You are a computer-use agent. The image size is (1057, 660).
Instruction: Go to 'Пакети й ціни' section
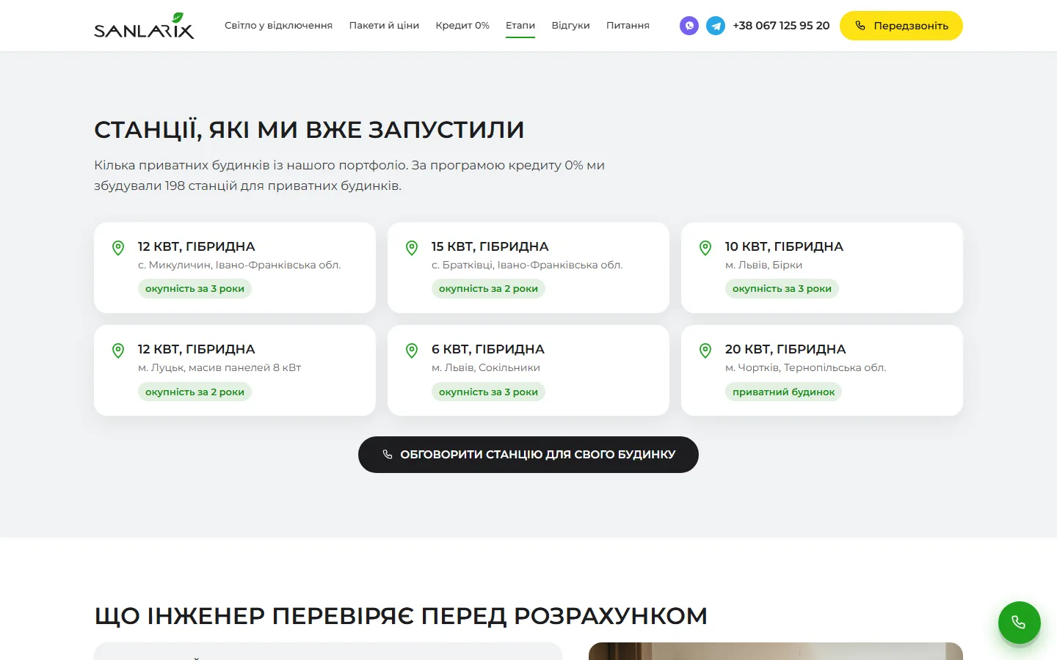(x=384, y=26)
